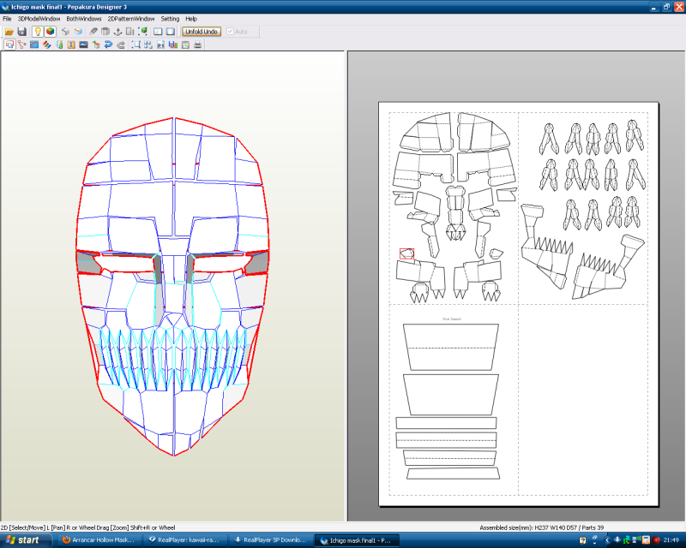The image size is (686, 548).
Task: Open the Setting menu
Action: (x=170, y=19)
